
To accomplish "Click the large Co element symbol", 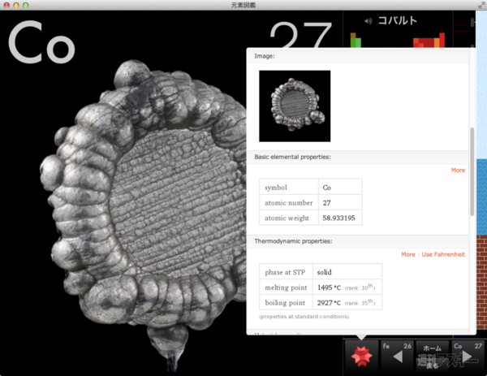I will tap(41, 42).
